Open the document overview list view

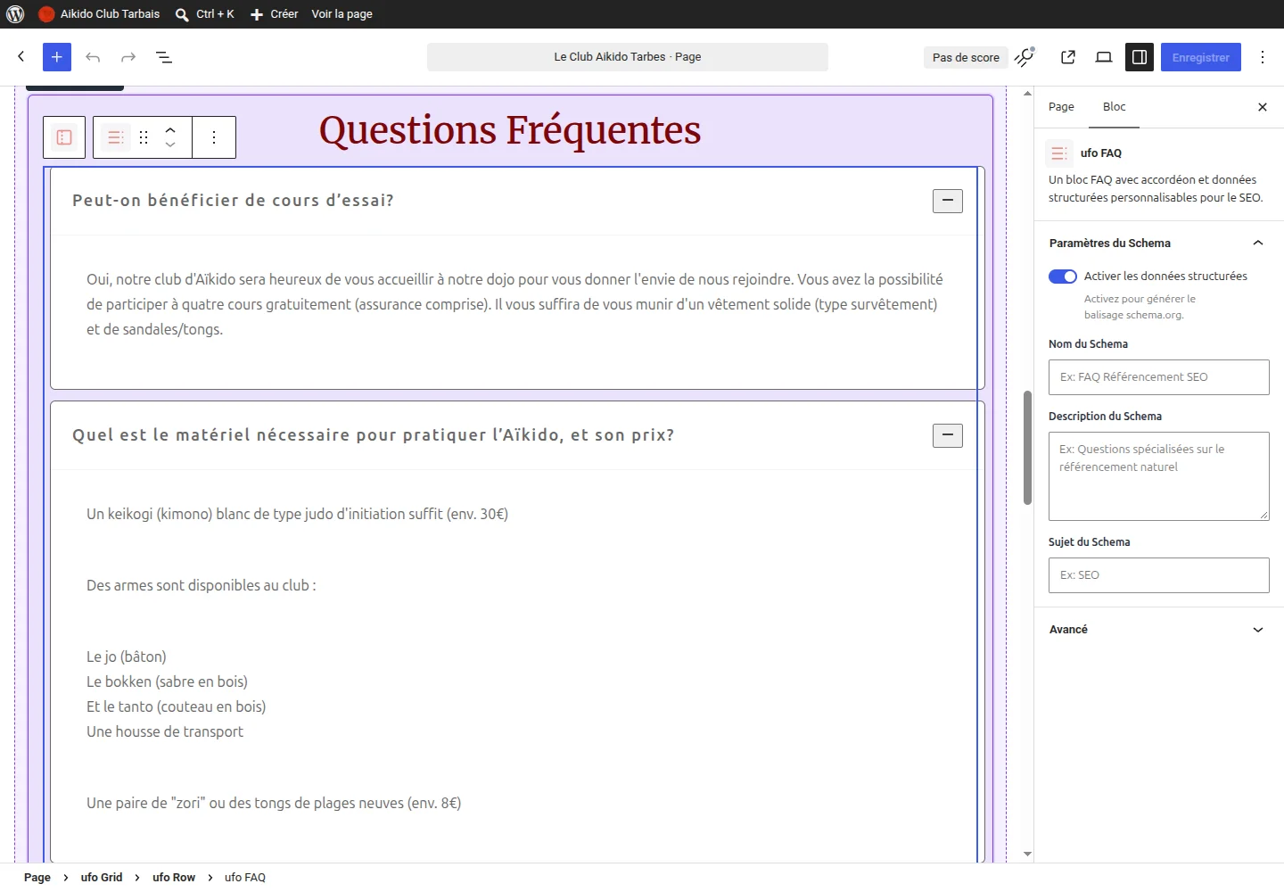164,57
